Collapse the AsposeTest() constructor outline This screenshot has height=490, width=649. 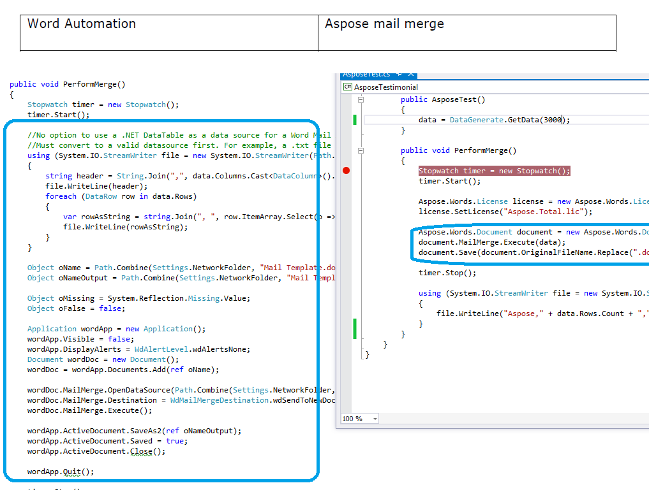[361, 99]
